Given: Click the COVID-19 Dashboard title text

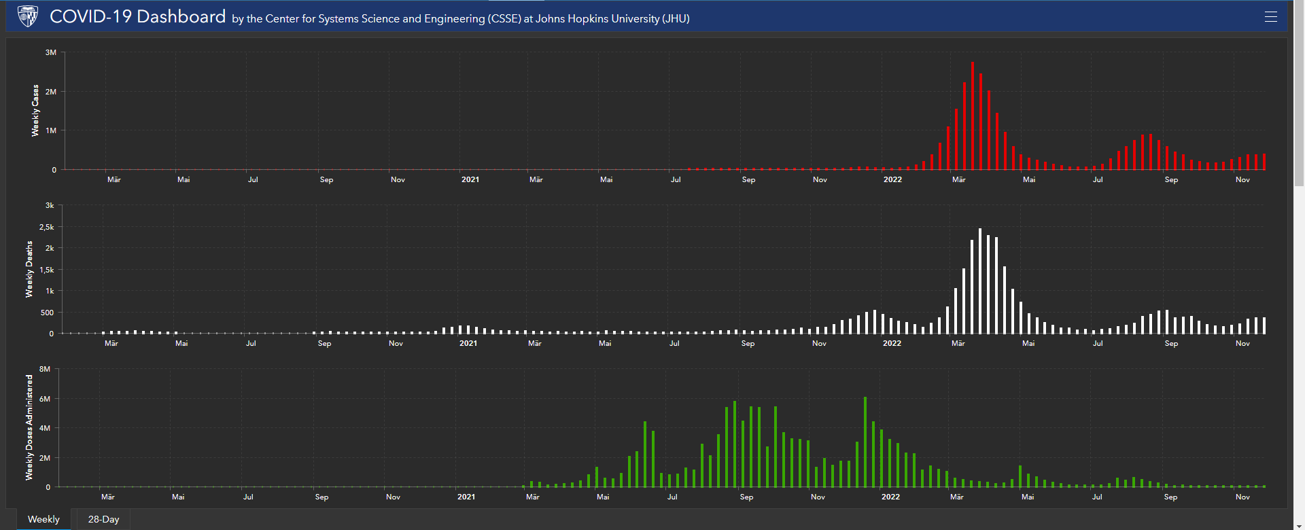Looking at the screenshot, I should click(137, 17).
